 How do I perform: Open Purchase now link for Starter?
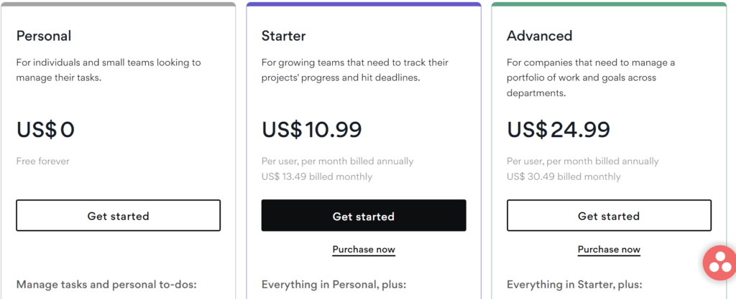click(364, 250)
